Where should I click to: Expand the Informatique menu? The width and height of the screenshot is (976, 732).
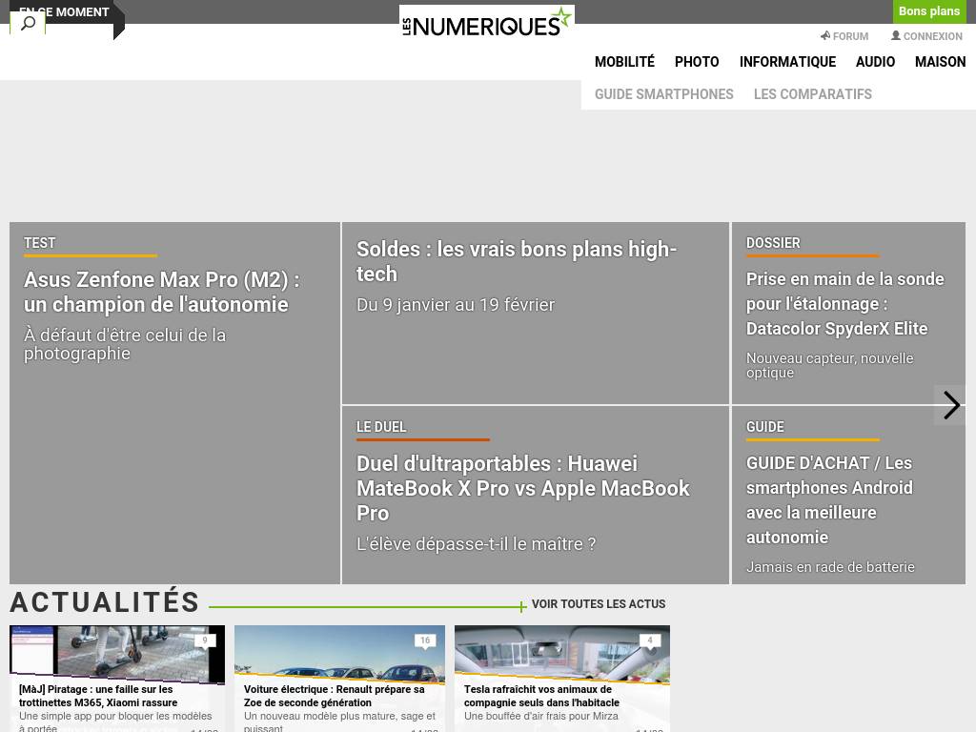[787, 62]
